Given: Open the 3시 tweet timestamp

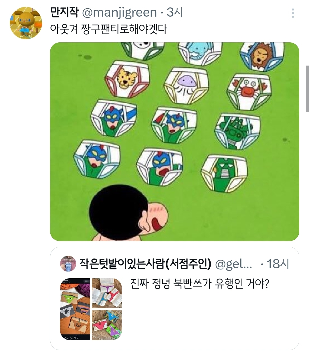Looking at the screenshot, I should point(175,12).
